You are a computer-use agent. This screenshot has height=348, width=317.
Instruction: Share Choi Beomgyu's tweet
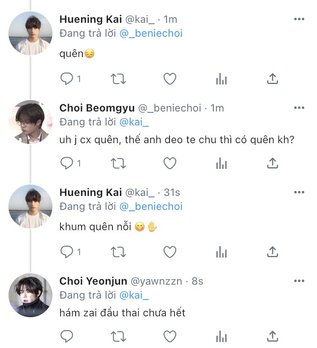pos(273,163)
